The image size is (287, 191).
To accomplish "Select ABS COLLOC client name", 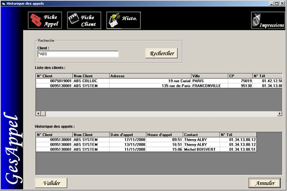I will click(x=91, y=81).
